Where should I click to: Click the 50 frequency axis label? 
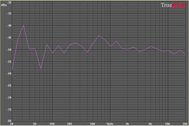[x=35, y=124]
